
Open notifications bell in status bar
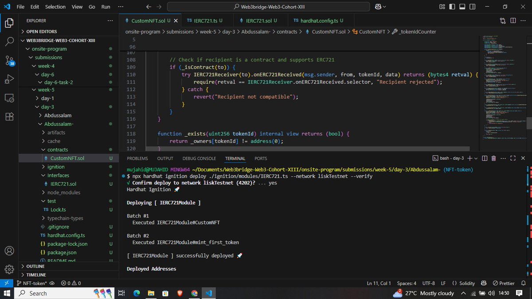pos(524,283)
